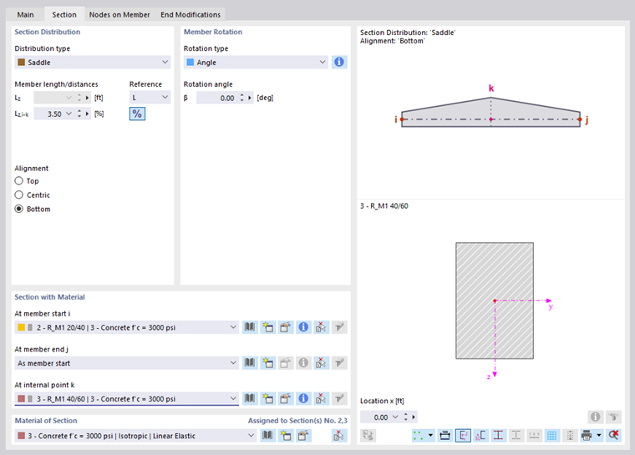This screenshot has width=635, height=455.
Task: Click arrow button next to Location x
Action: click(x=414, y=417)
